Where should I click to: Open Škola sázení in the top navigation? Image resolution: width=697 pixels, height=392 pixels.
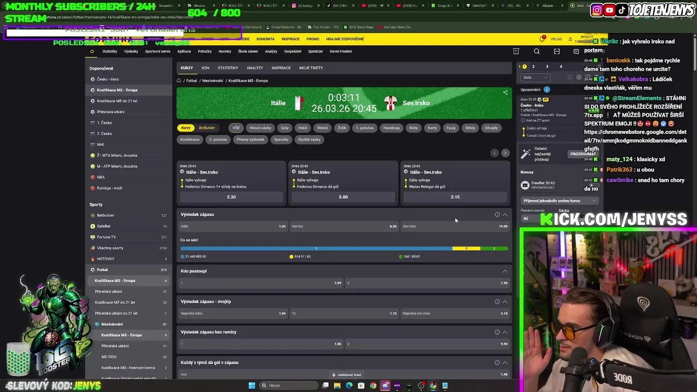248,51
